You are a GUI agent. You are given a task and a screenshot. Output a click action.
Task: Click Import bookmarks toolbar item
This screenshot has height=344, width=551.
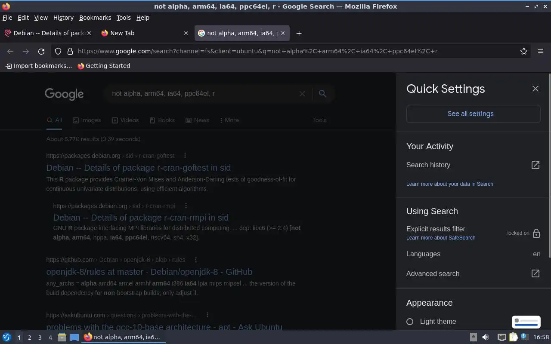pos(38,66)
